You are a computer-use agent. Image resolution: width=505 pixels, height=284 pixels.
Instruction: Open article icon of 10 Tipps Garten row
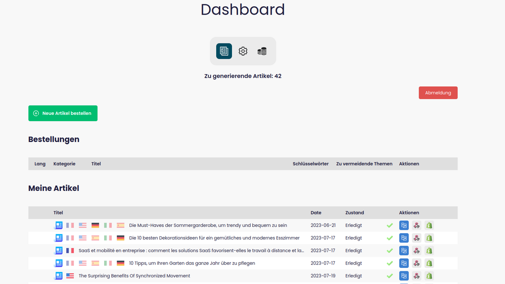(x=58, y=263)
